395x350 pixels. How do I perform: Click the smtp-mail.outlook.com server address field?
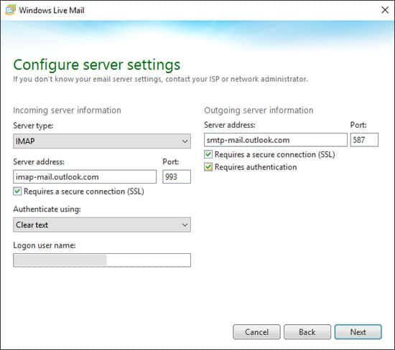pos(276,140)
